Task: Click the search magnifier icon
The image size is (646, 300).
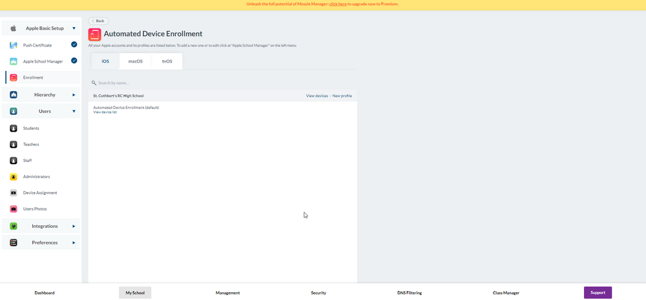Action: pyautogui.click(x=94, y=83)
